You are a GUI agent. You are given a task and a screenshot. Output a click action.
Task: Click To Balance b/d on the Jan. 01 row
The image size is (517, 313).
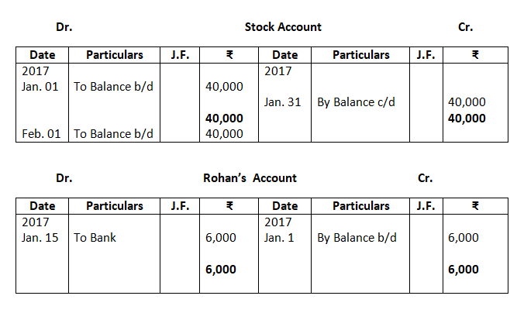[x=113, y=86]
